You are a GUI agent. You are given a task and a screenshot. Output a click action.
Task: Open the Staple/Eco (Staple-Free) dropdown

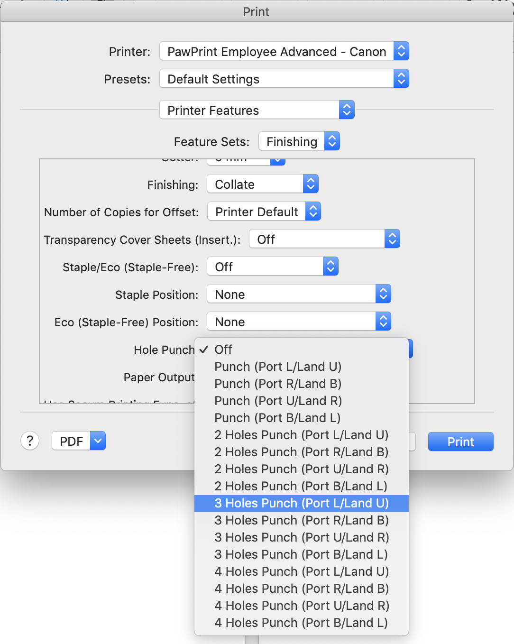273,267
